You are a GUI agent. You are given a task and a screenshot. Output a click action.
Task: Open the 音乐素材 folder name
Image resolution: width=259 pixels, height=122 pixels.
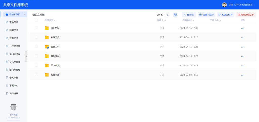click(55, 56)
